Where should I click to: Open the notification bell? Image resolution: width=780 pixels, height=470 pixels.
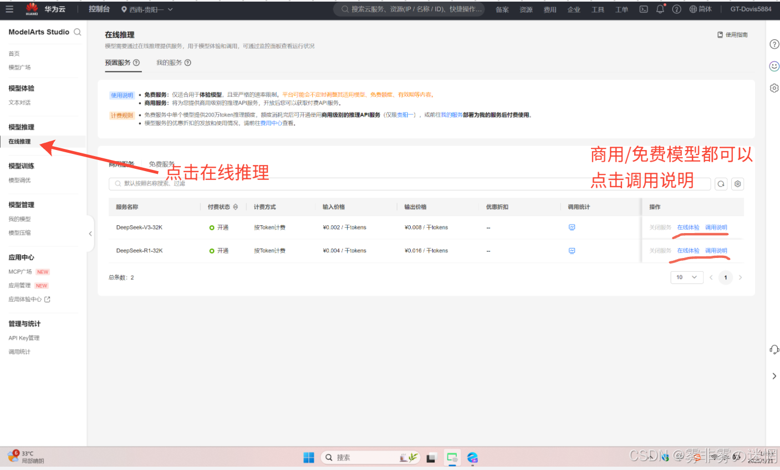[x=660, y=9]
